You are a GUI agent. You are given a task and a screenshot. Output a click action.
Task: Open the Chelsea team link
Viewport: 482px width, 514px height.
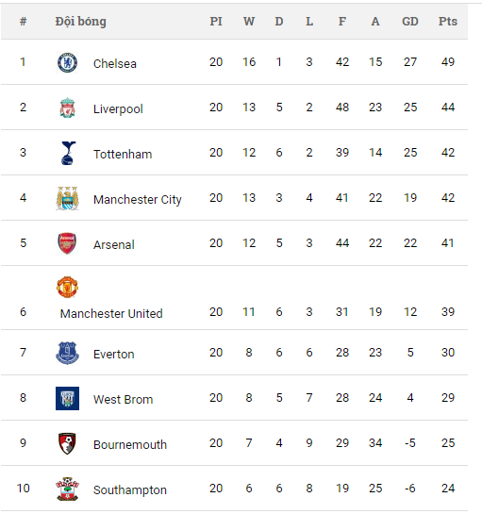pyautogui.click(x=115, y=63)
